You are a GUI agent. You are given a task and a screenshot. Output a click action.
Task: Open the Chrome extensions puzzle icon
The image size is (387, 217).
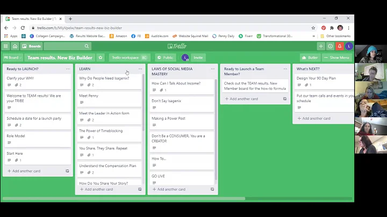click(332, 28)
